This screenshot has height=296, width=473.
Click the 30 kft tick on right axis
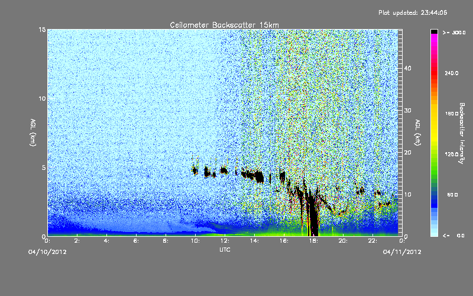tap(407, 110)
